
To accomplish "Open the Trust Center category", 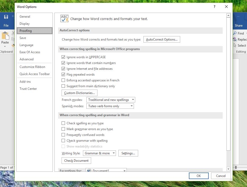I will (35, 88).
